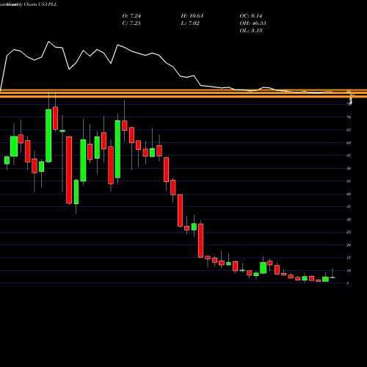Click the low value 'L: 7.02'

(190, 23)
